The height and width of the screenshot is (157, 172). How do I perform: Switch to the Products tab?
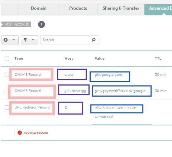[x=78, y=9]
